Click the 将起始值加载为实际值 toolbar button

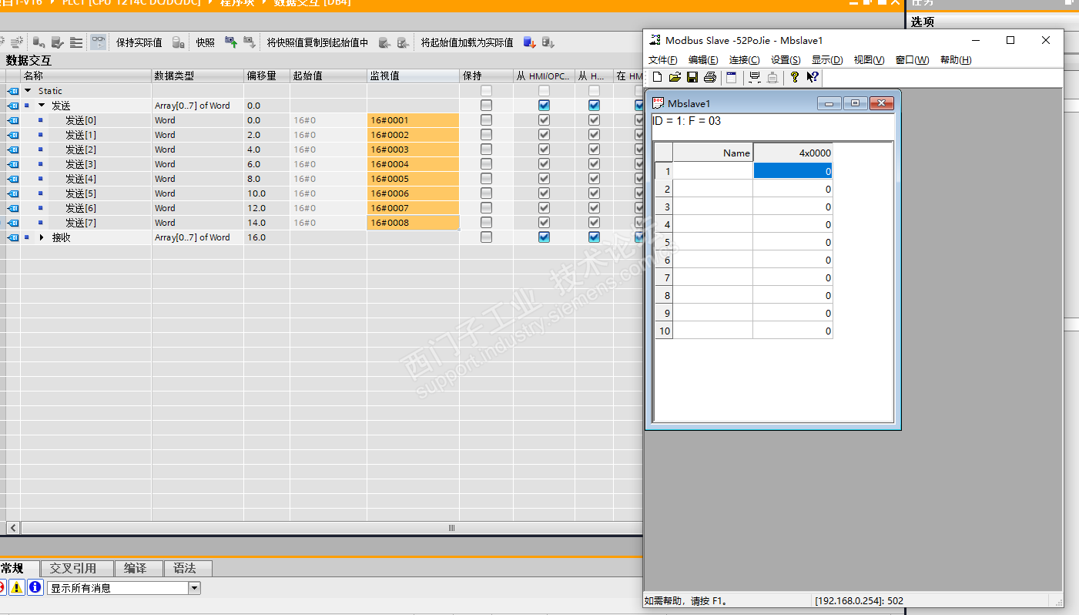(x=467, y=42)
